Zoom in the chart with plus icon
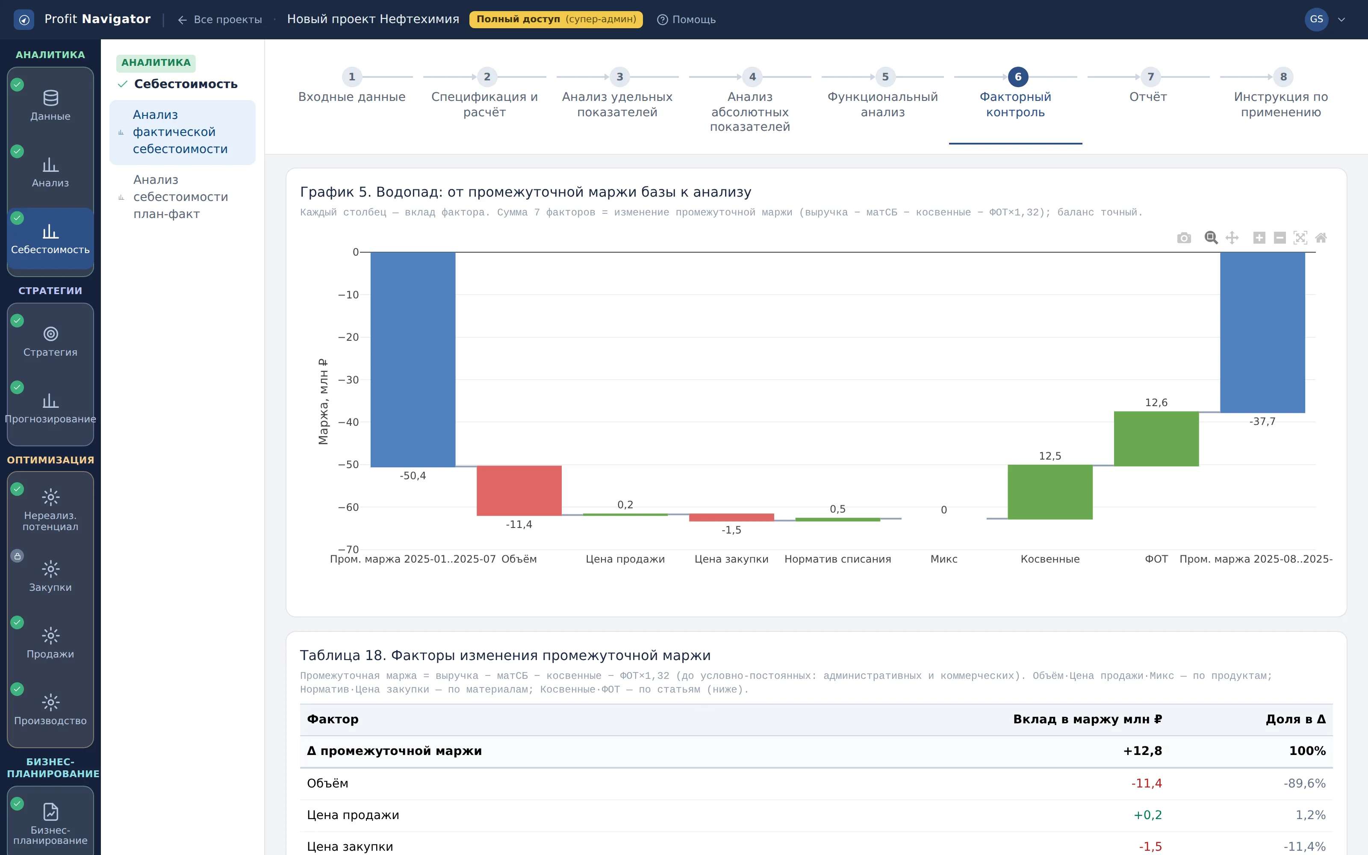The width and height of the screenshot is (1368, 855). pos(1259,238)
